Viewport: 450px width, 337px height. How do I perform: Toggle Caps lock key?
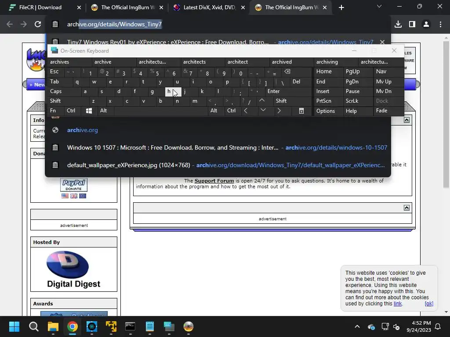pyautogui.click(x=64, y=91)
